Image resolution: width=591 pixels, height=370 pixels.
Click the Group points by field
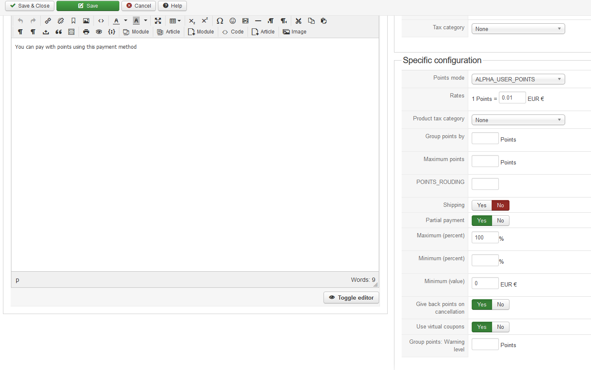pos(485,138)
